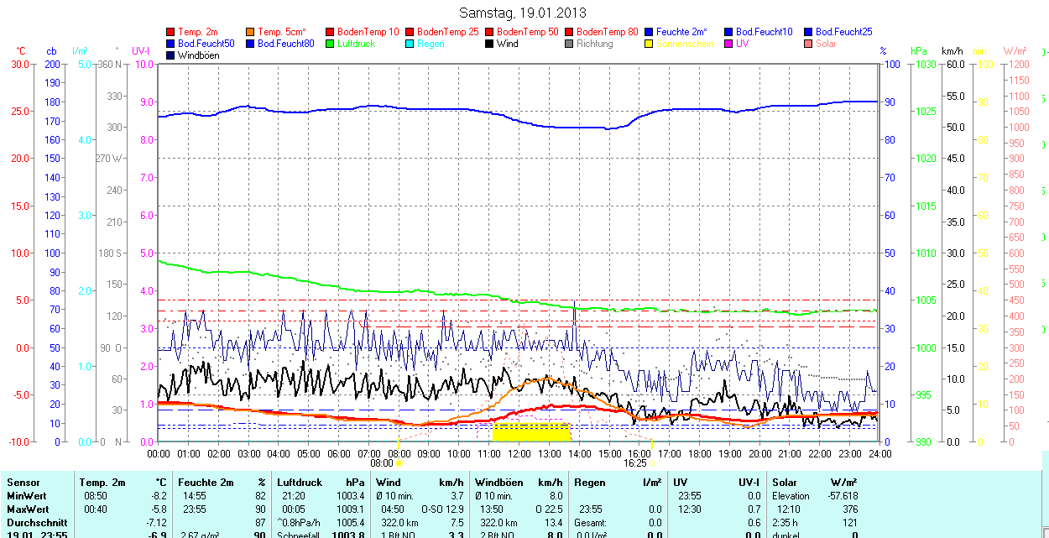
Task: Click the green Luftdruck legend swatch
Action: (x=331, y=44)
